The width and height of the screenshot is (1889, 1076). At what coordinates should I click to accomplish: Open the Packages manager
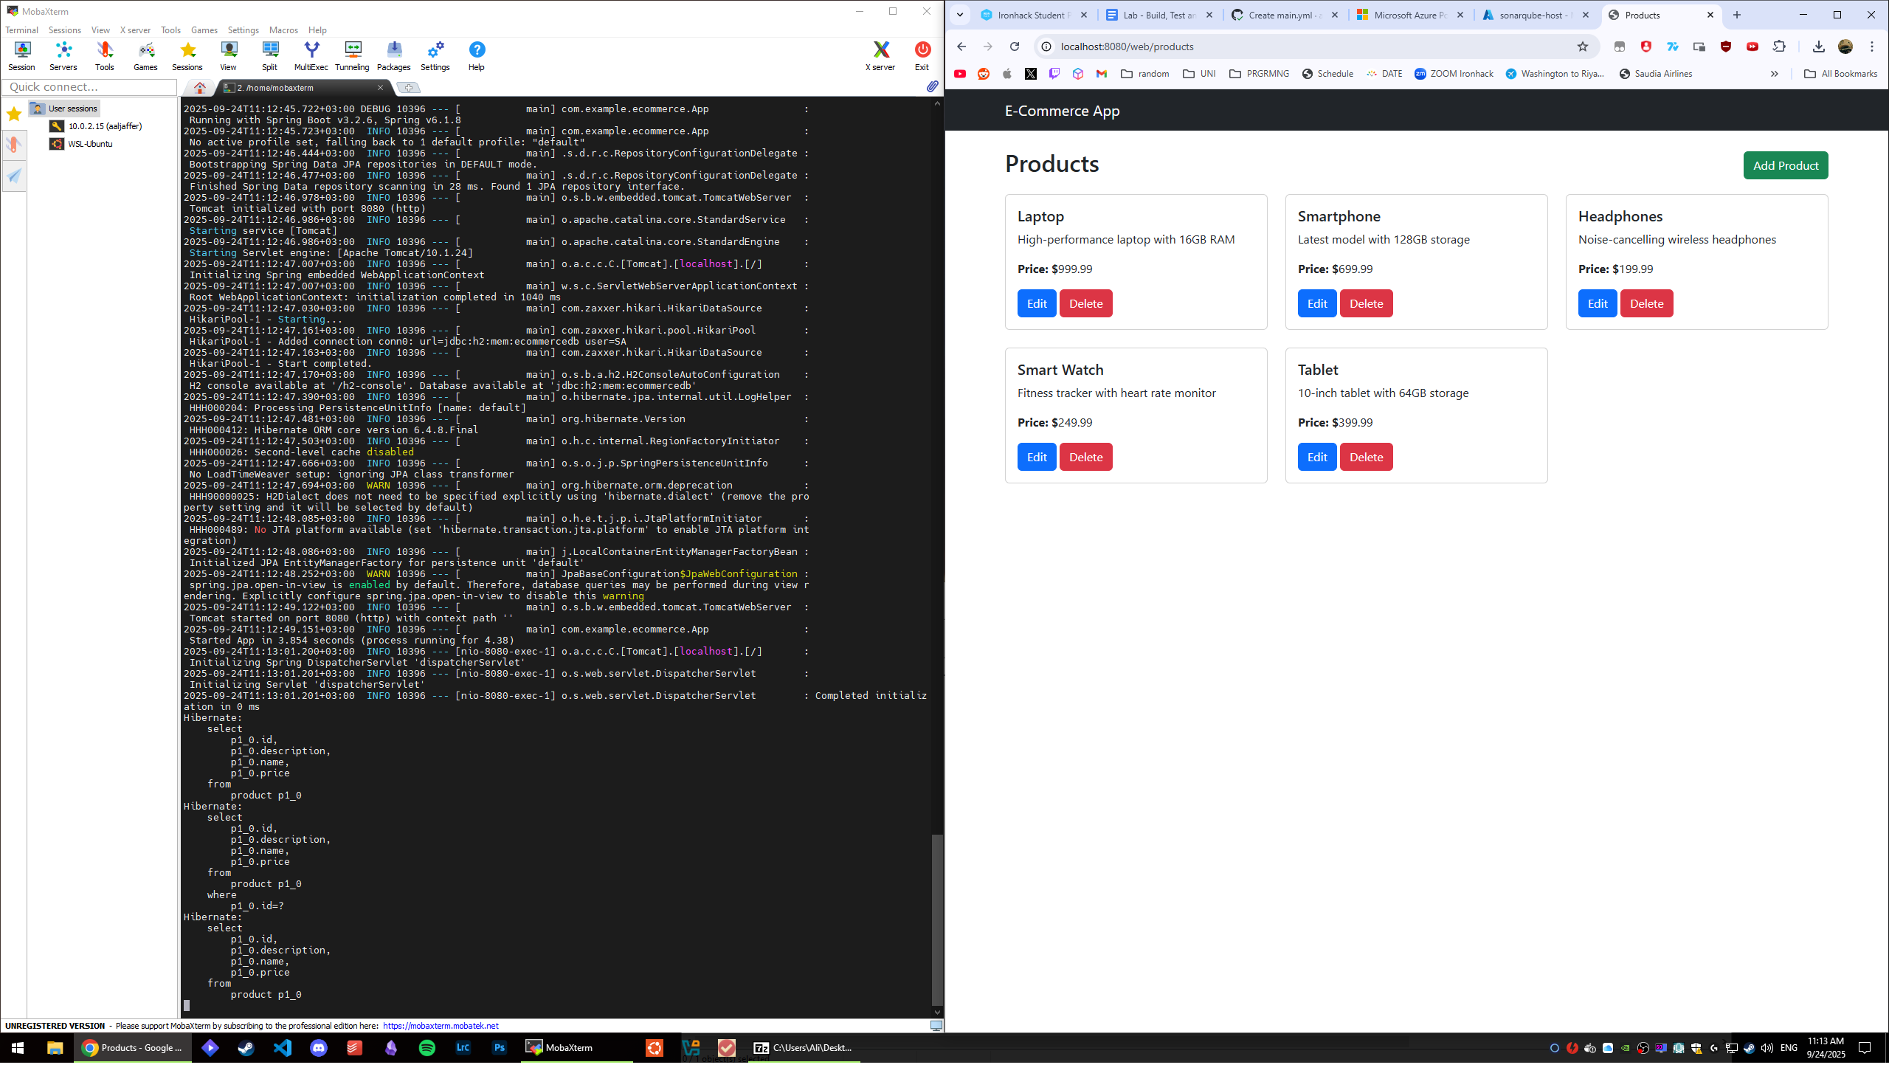pos(394,52)
